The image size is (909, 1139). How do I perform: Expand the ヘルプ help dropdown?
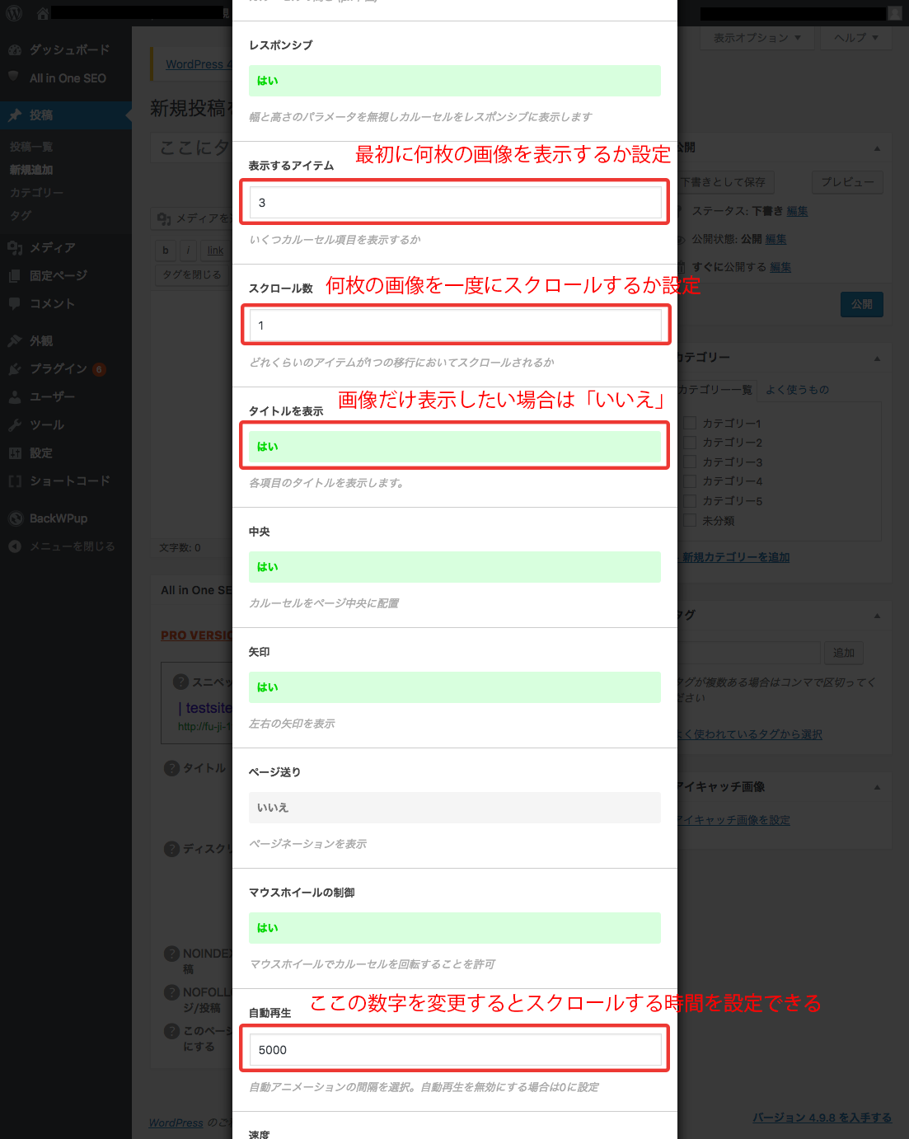tap(855, 38)
